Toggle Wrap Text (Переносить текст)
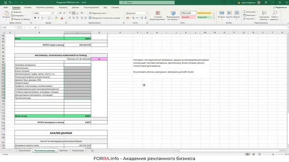Image resolution: width=289 pixels, height=162 pixels. [x=98, y=13]
